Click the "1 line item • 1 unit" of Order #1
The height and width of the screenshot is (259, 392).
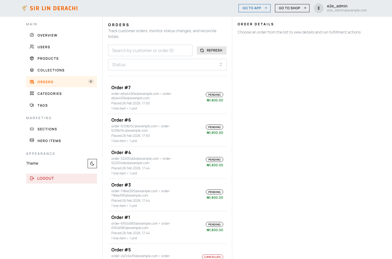[x=124, y=238]
